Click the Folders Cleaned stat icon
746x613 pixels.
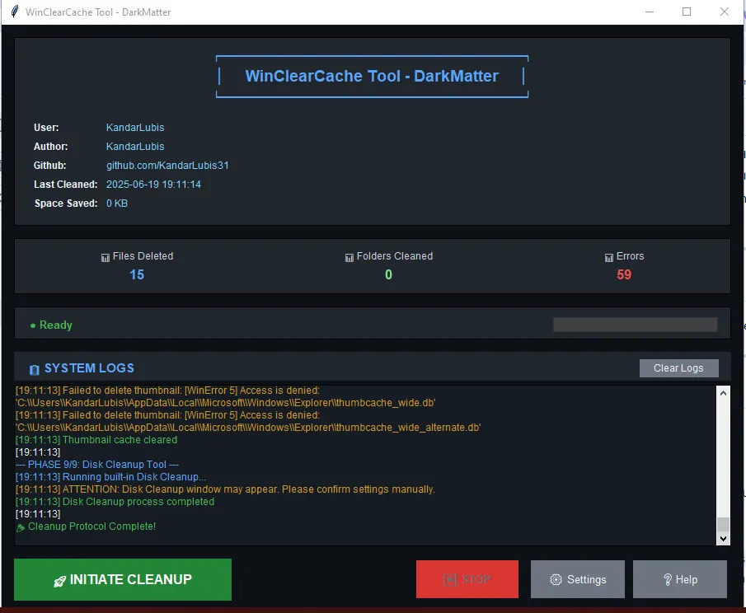[x=349, y=256]
